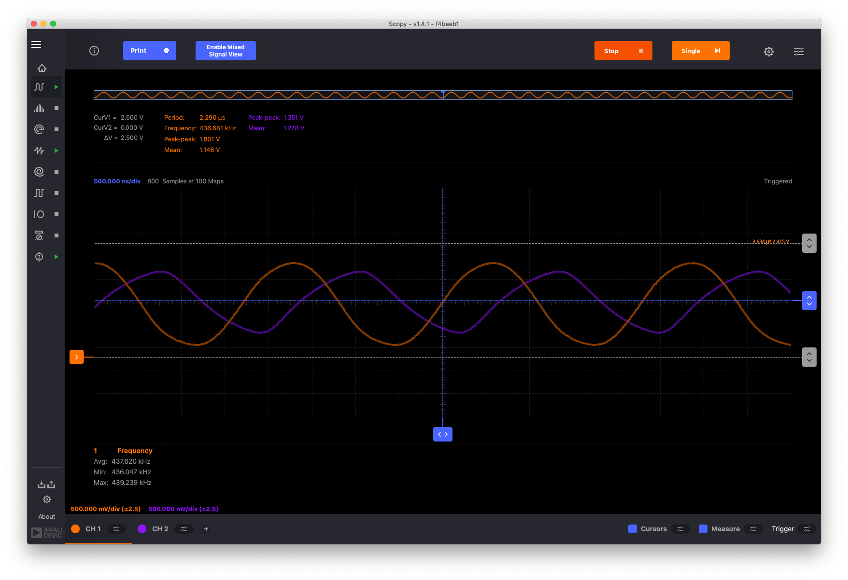Click the upper voltage cursor handle (CurV1)

click(x=809, y=243)
